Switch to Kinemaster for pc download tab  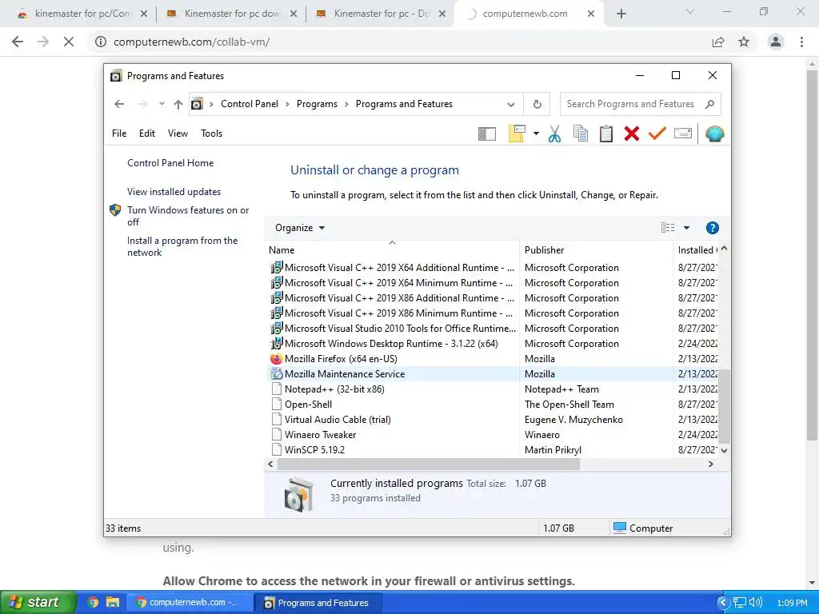[x=231, y=14]
